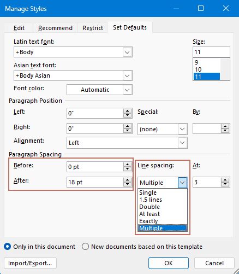This screenshot has height=274, width=239.
Task: Increase the Left indent spinner up arrow
Action: (x=127, y=111)
